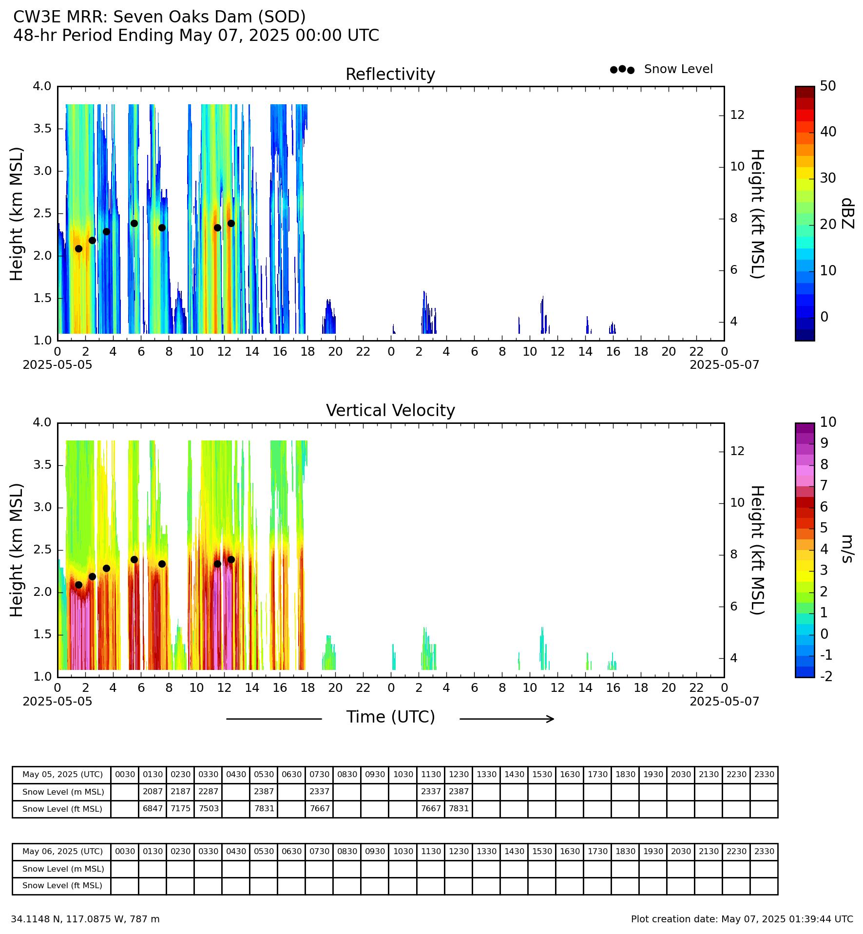The width and height of the screenshot is (863, 934).
Task: Click the 0030 column header in May 06 table
Action: [x=125, y=852]
